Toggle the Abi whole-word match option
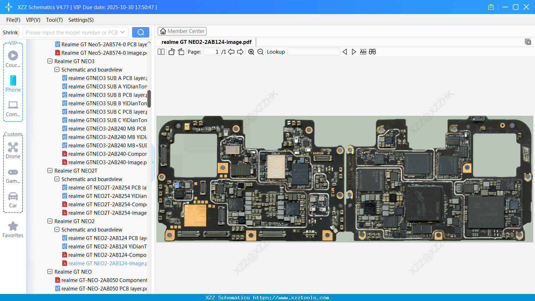 pyautogui.click(x=363, y=52)
